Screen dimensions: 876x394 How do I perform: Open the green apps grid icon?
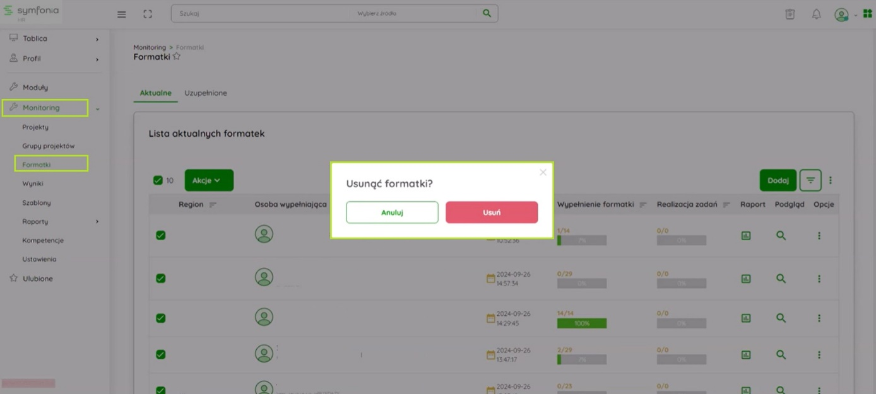[x=868, y=14]
